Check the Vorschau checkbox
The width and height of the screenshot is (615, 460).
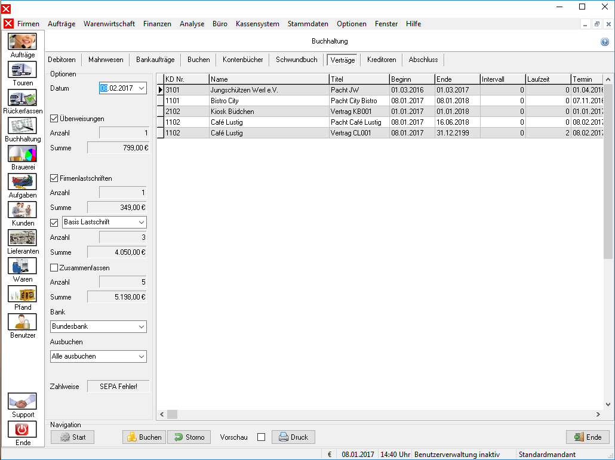(261, 437)
